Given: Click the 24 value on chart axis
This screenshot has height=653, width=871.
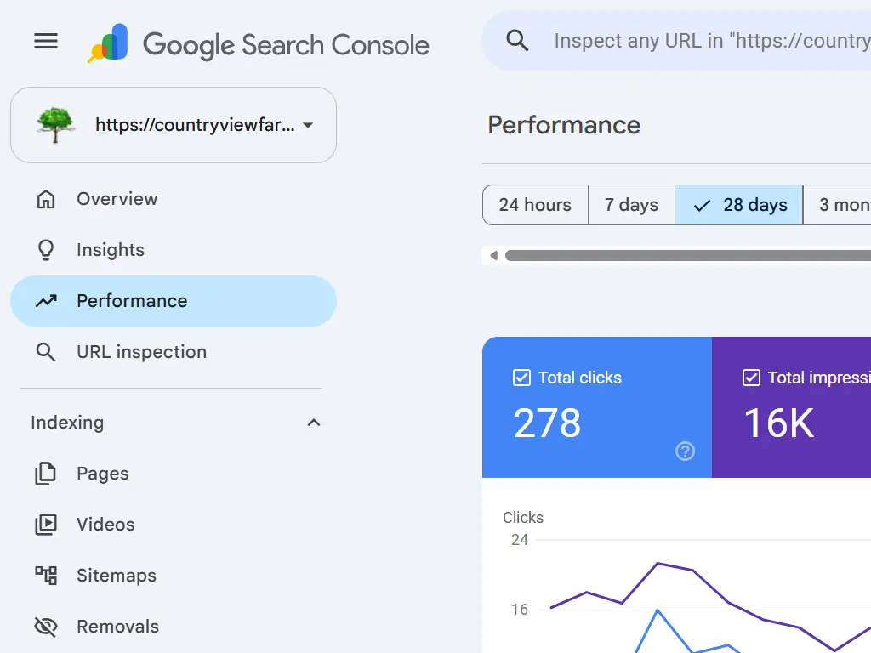Looking at the screenshot, I should pyautogui.click(x=520, y=540).
